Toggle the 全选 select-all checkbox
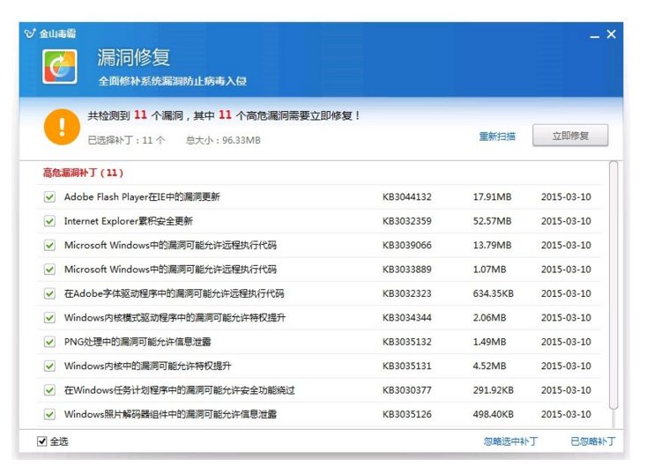The height and width of the screenshot is (466, 647). click(x=41, y=441)
